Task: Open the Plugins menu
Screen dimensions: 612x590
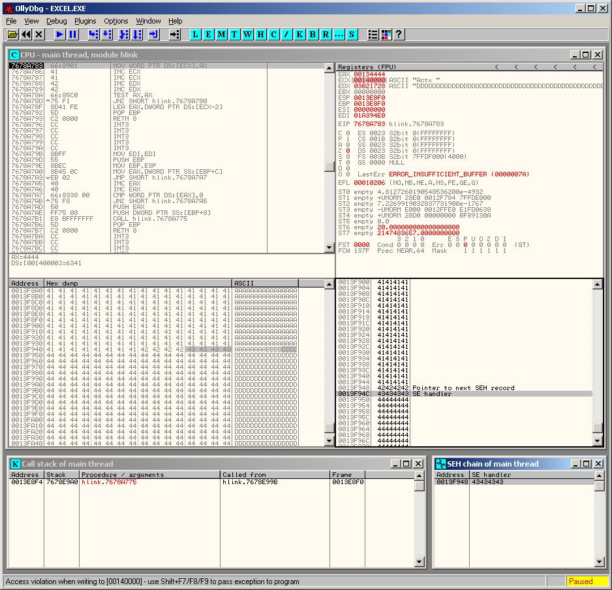Action: (x=85, y=21)
